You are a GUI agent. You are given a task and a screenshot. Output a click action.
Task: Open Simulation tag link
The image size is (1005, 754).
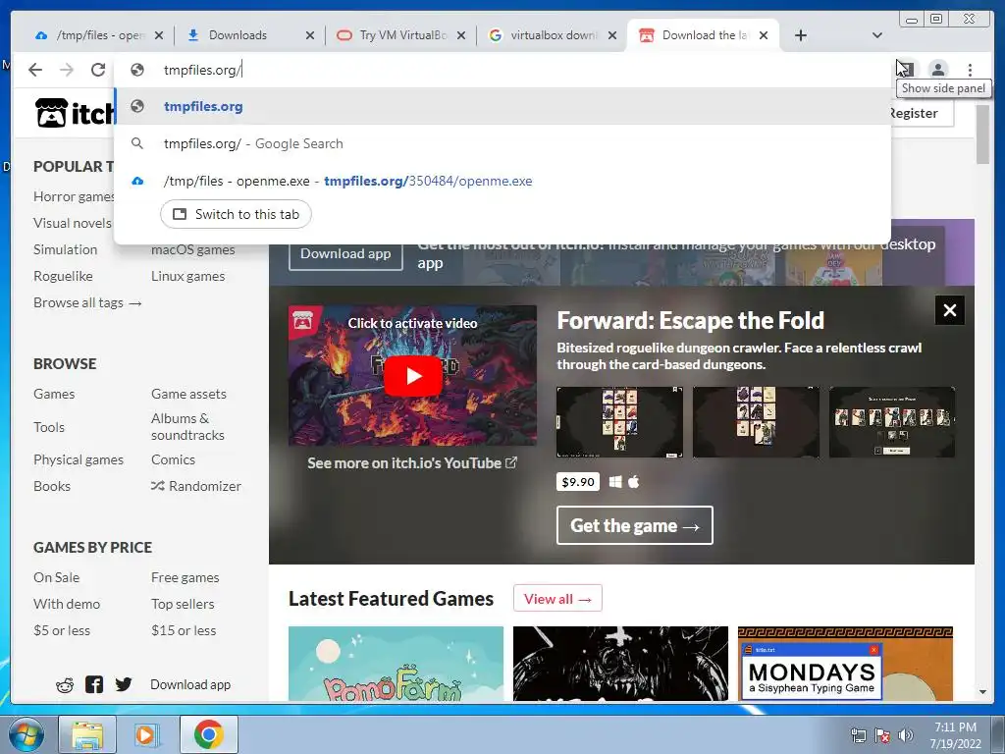click(x=66, y=249)
